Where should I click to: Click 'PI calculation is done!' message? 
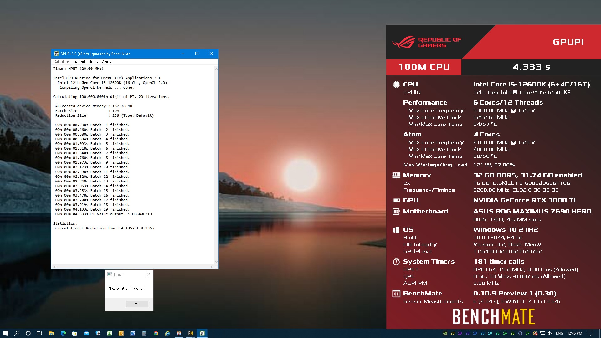(126, 289)
